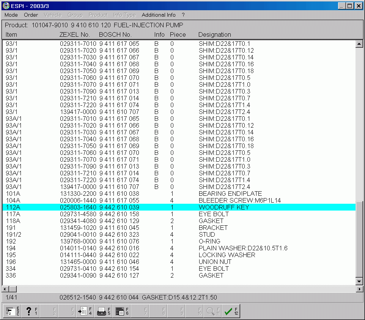Viewport: 365px width, 320px height.
Task: Click the BOSCH No. column header
Action: click(115, 34)
